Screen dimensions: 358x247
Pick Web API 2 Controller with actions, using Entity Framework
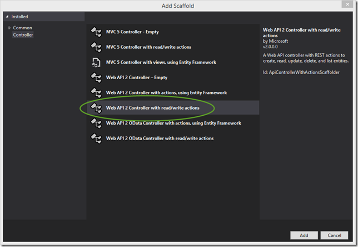(x=173, y=93)
